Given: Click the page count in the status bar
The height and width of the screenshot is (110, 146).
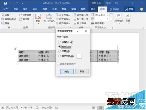Looking at the screenshot, I should (10, 108).
